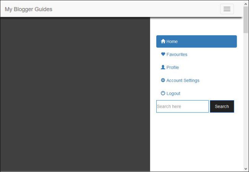Click the vertical scrollbar thumb
The height and width of the screenshot is (172, 249).
[x=246, y=20]
